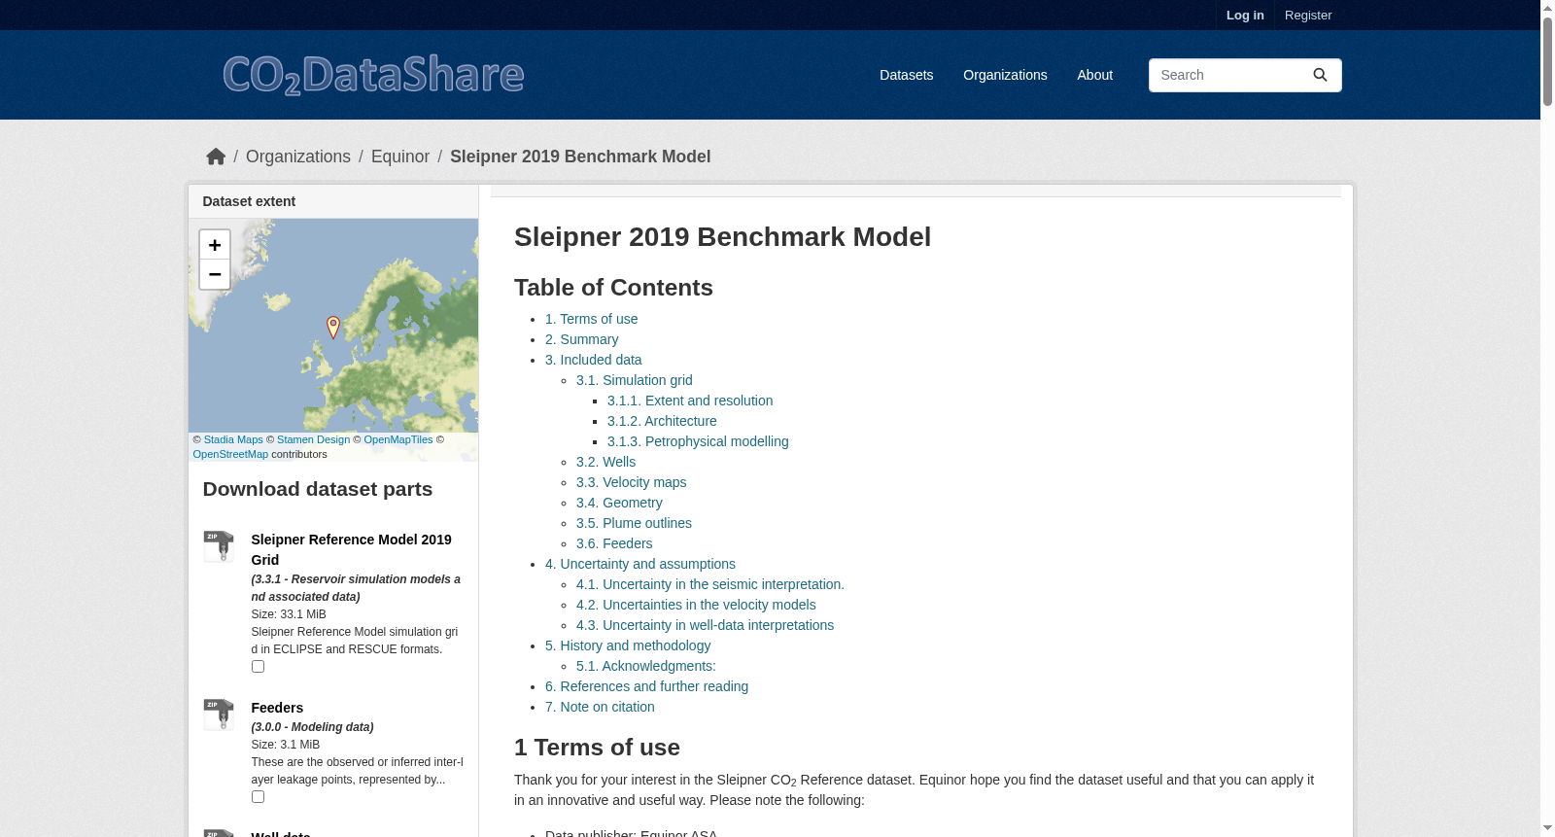The image size is (1555, 837).
Task: Click the ZIP icon for the Sleipner Reference Model grid
Action: pyautogui.click(x=219, y=546)
